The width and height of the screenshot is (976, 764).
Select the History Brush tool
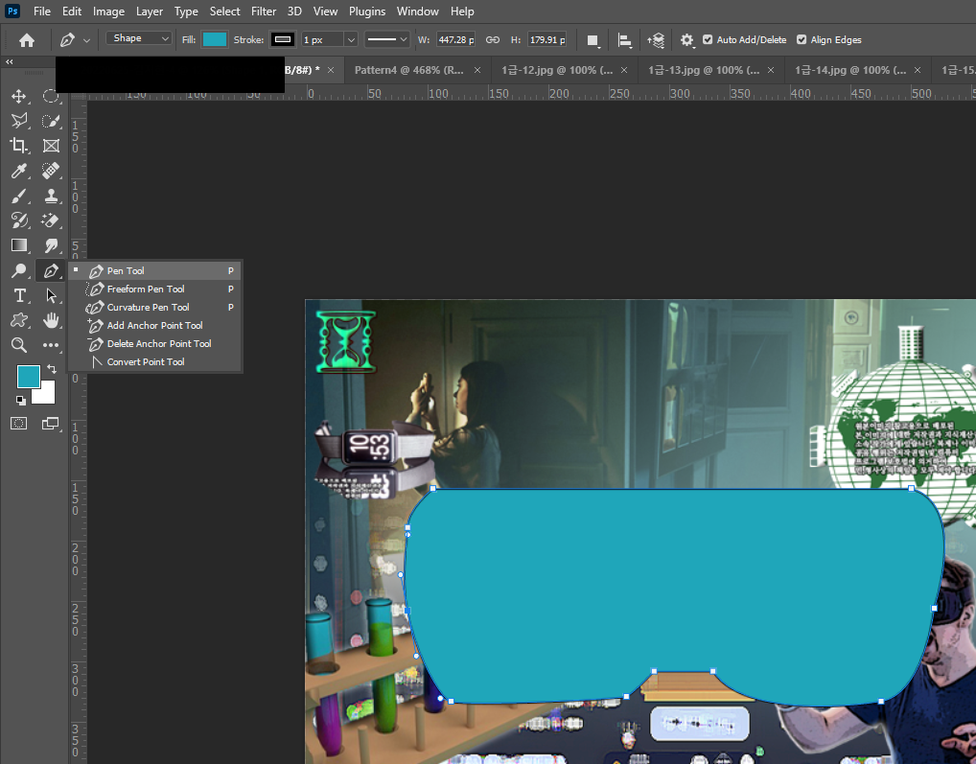click(x=18, y=220)
